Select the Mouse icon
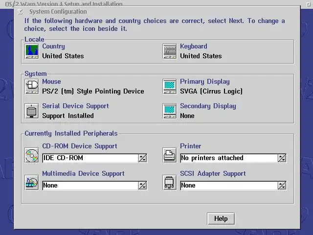Screen dimensions: 313x235 (32, 87)
